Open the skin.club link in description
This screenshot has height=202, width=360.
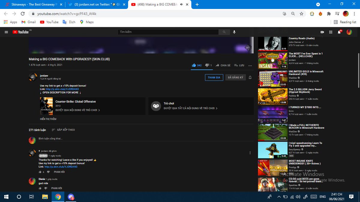[62, 89]
